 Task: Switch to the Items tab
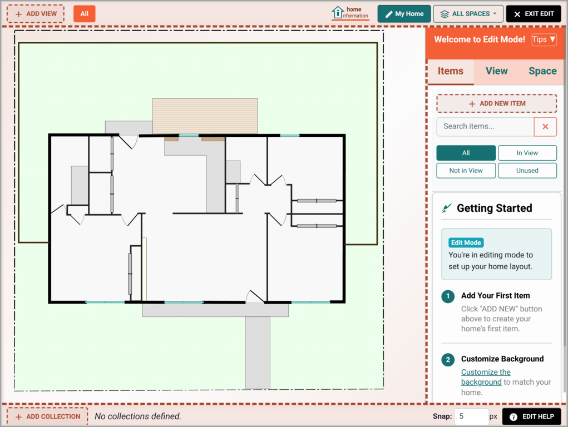(450, 71)
